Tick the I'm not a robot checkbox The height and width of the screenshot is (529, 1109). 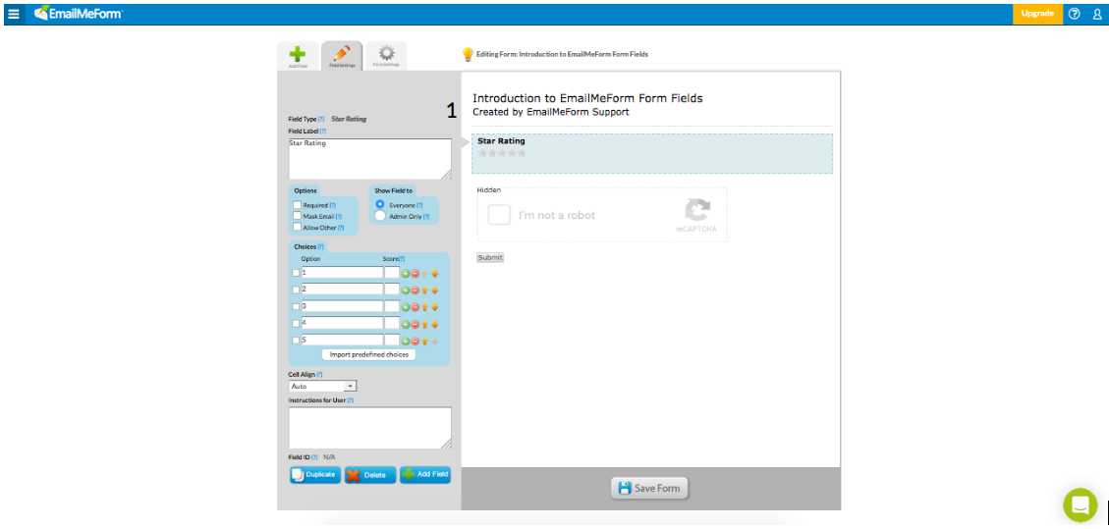499,215
